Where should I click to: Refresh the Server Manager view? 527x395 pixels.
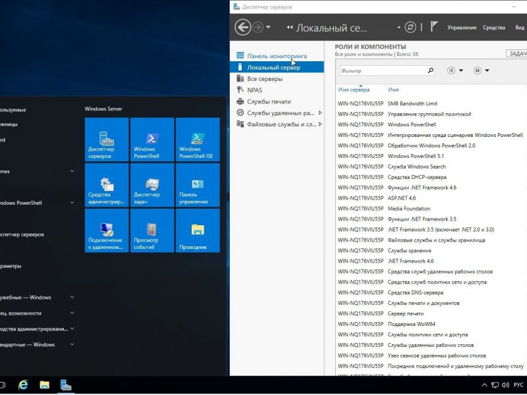410,27
